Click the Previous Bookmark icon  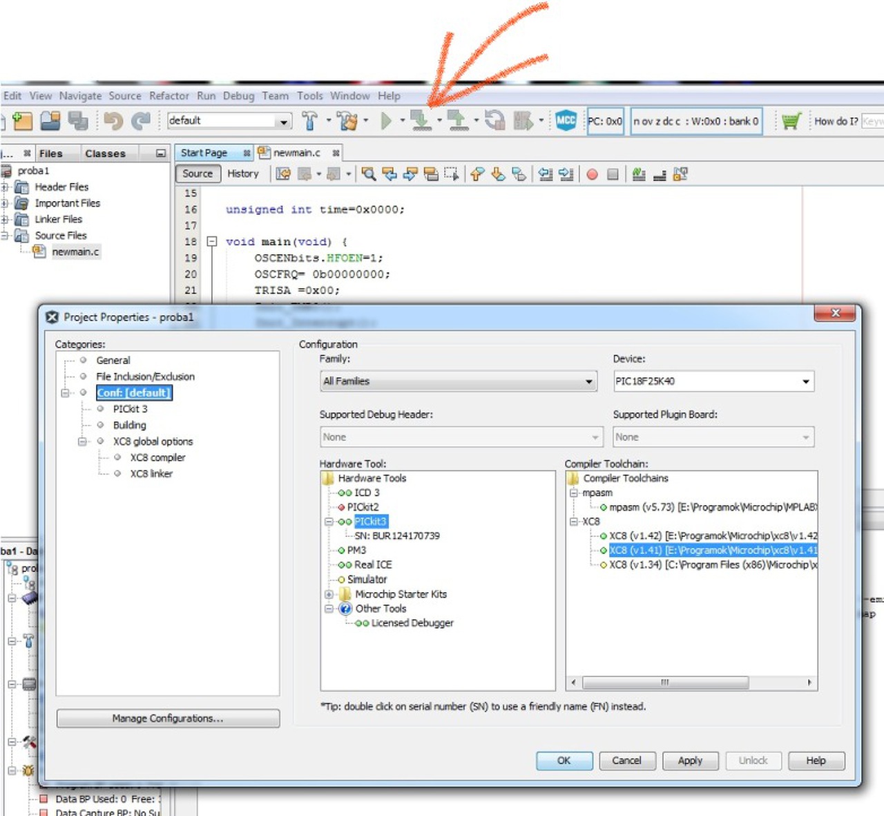477,174
